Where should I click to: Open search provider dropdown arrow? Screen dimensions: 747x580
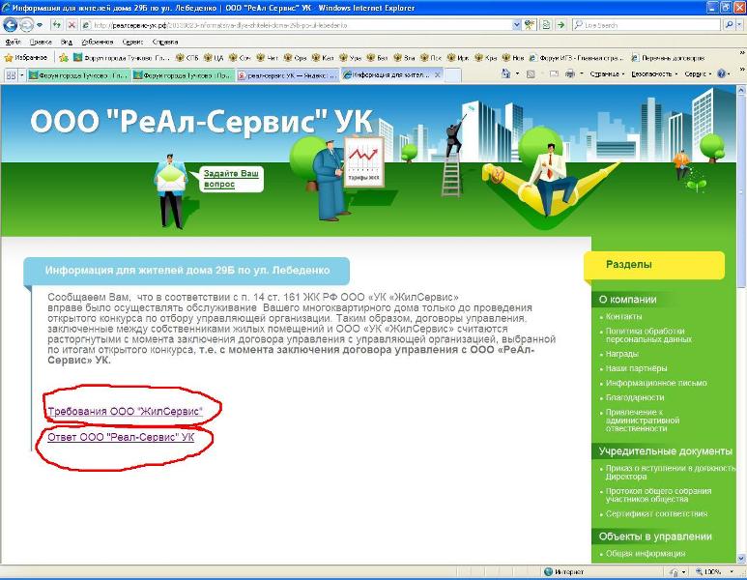(x=740, y=25)
